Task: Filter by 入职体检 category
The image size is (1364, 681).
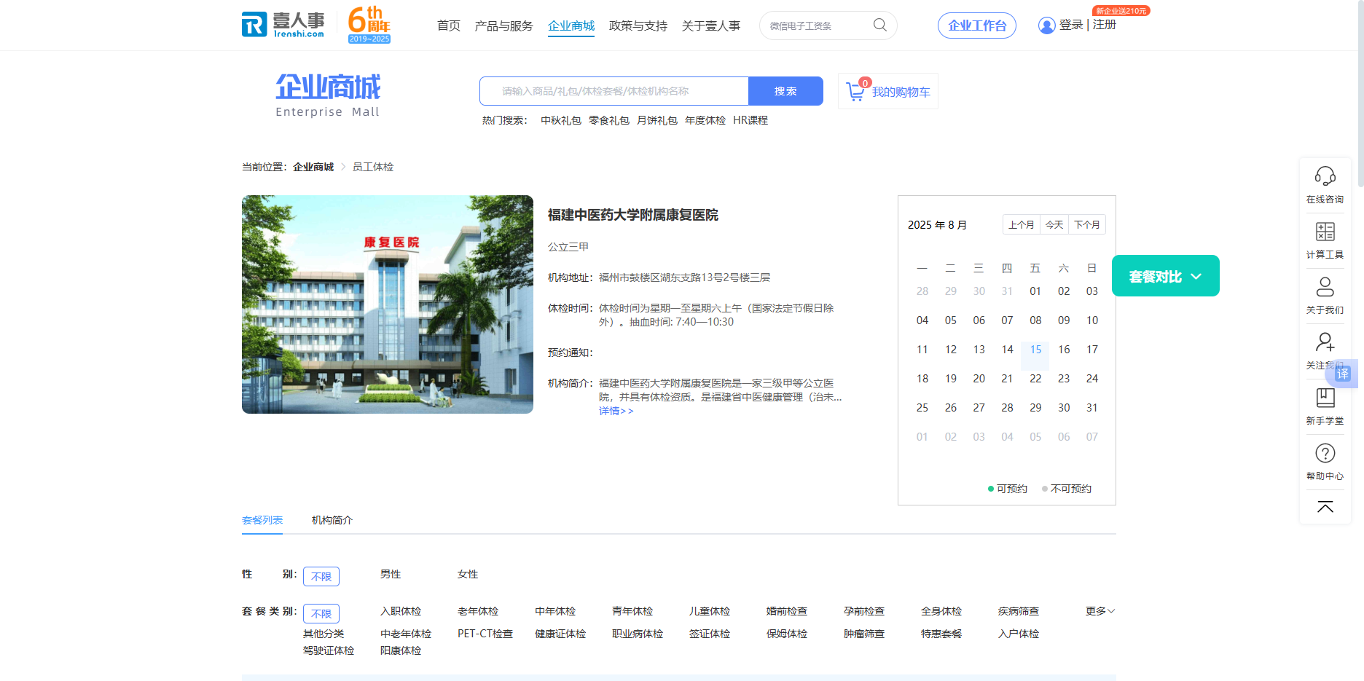Action: point(401,611)
